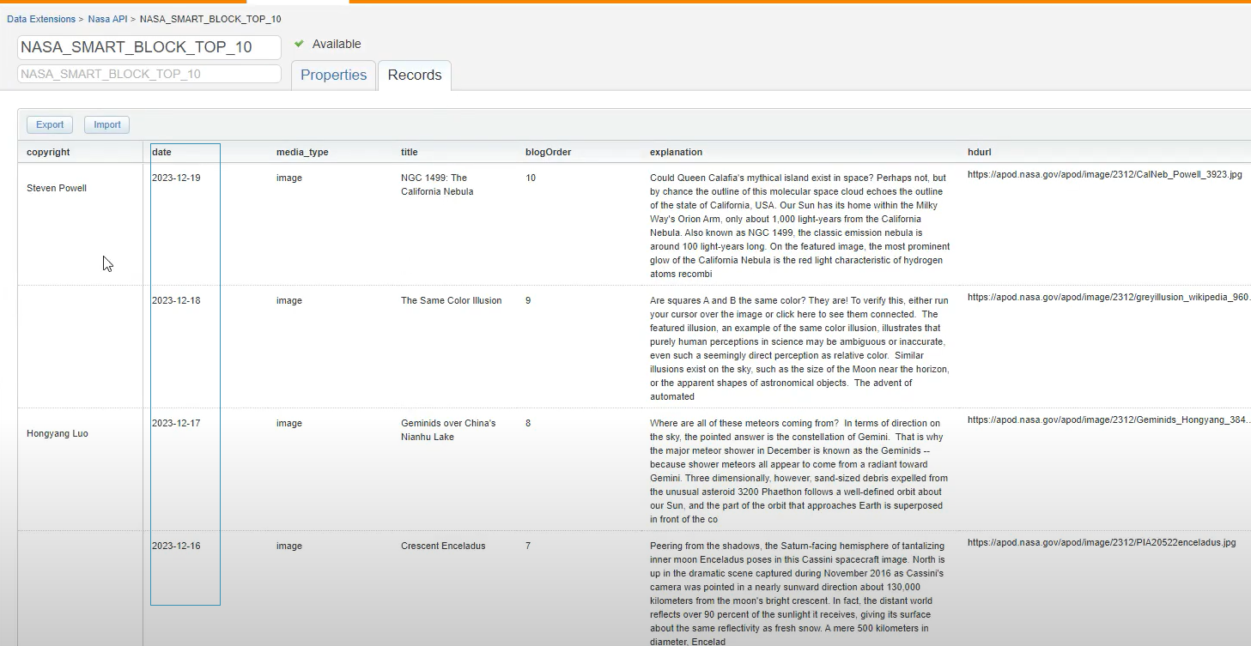This screenshot has width=1251, height=646.
Task: Click the Import button
Action: 106,124
